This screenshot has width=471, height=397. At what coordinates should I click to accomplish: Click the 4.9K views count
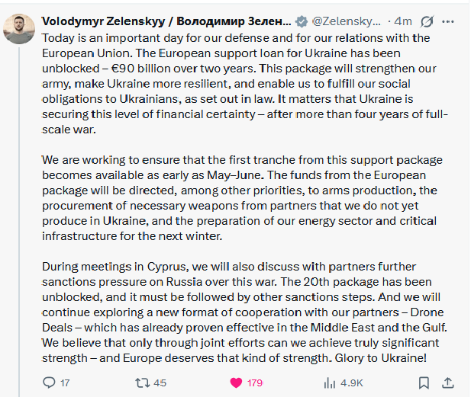coord(352,383)
